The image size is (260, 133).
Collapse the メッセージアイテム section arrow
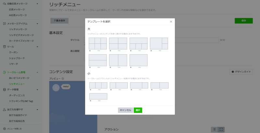click(37, 24)
